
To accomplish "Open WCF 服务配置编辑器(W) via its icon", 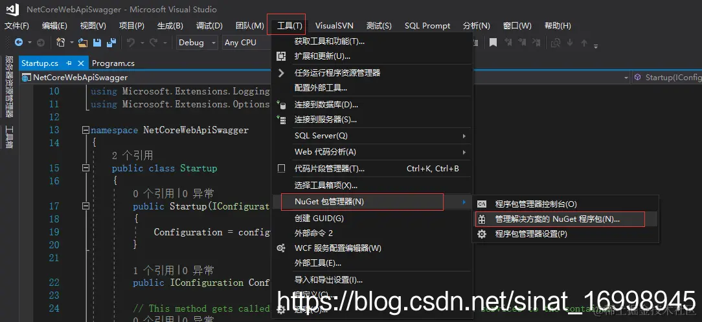I will 281,248.
